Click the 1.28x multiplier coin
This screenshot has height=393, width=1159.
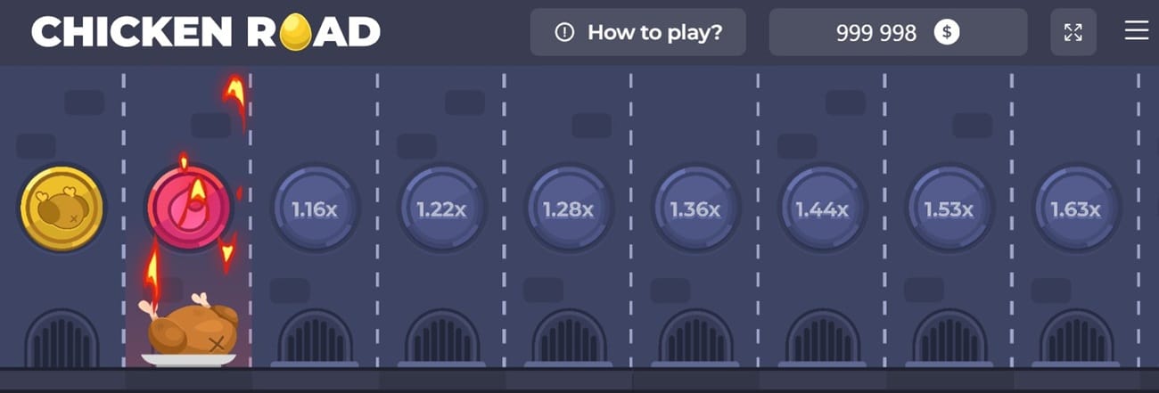(568, 209)
